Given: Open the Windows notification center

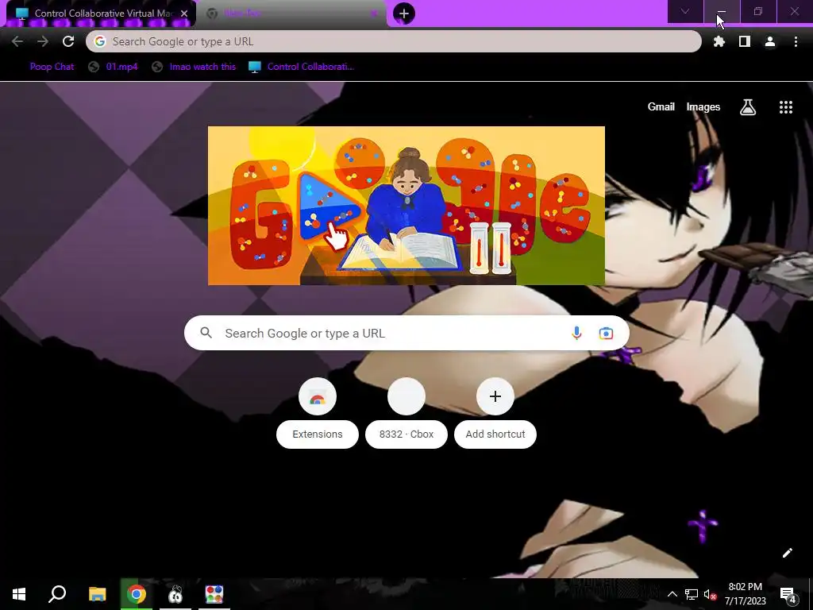Looking at the screenshot, I should click(x=788, y=594).
